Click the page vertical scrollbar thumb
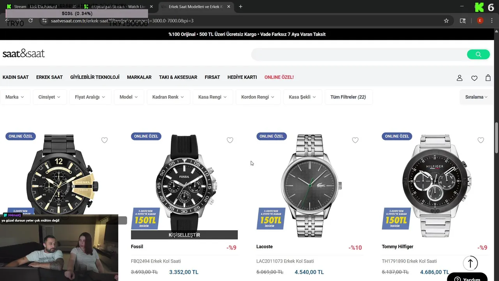Screen dimensions: 499x281 pyautogui.click(x=497, y=138)
